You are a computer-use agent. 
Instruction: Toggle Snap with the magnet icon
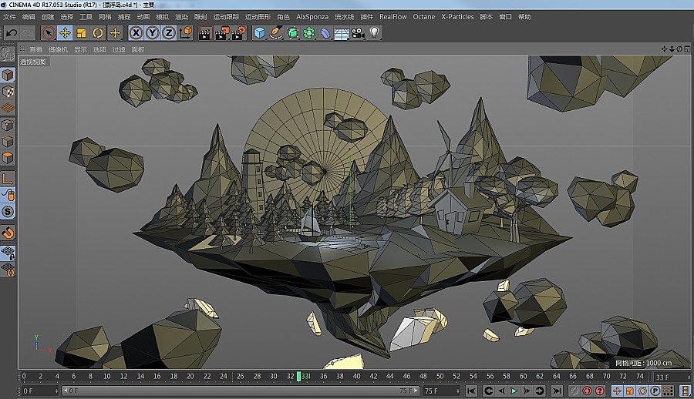pyautogui.click(x=8, y=232)
